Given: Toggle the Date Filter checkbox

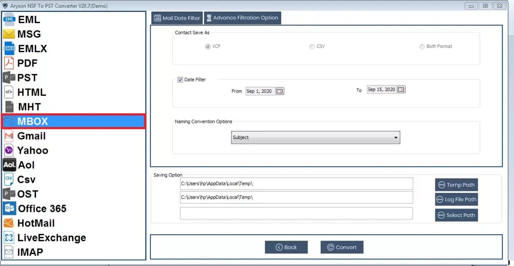Looking at the screenshot, I should coord(180,80).
